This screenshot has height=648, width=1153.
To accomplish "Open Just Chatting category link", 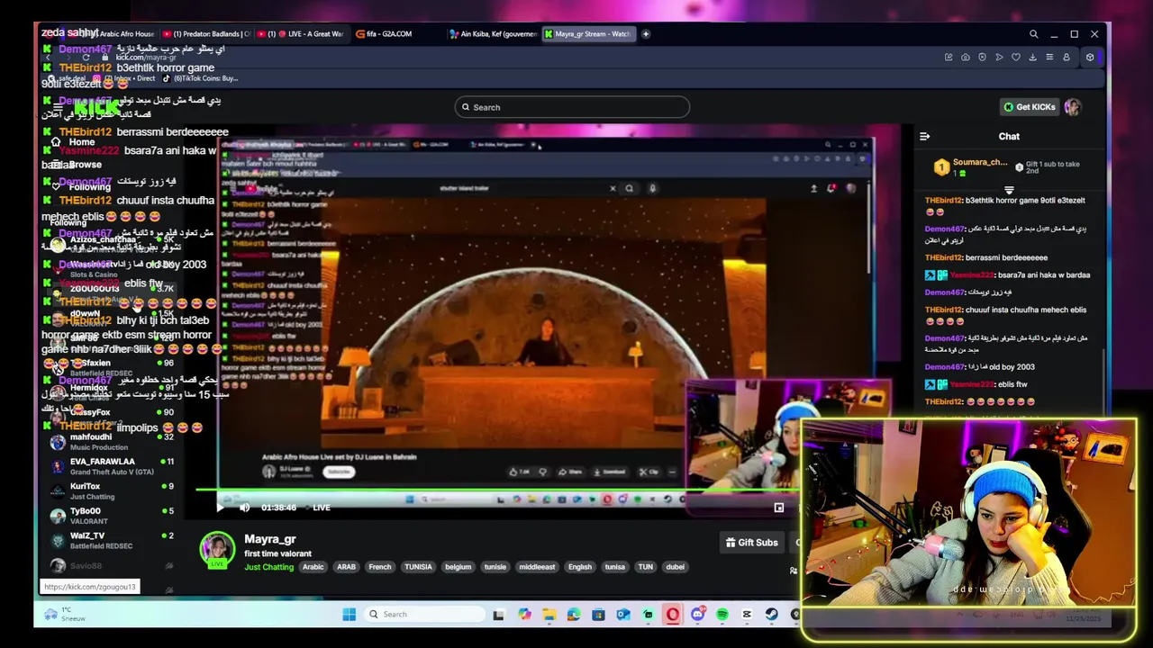I will [268, 567].
